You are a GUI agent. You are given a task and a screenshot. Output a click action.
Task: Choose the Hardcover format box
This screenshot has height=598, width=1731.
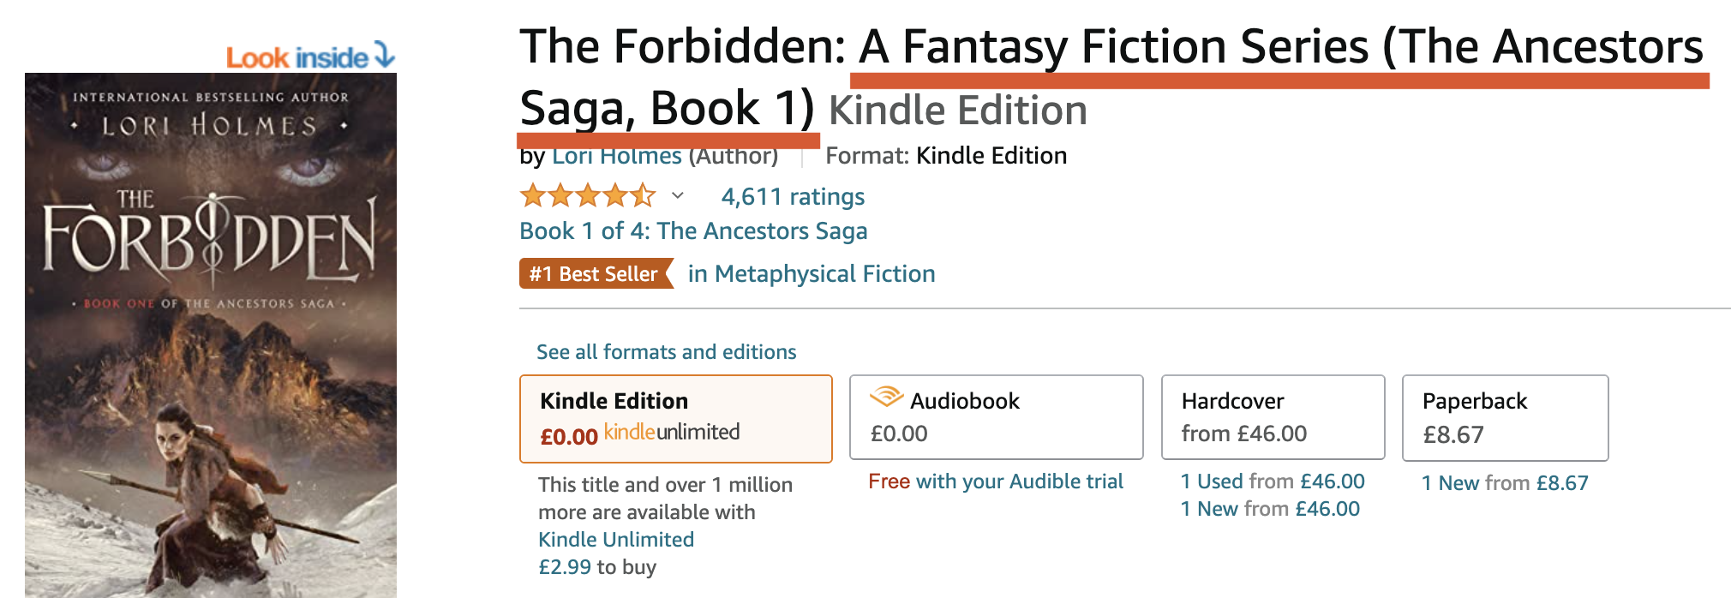point(1273,417)
